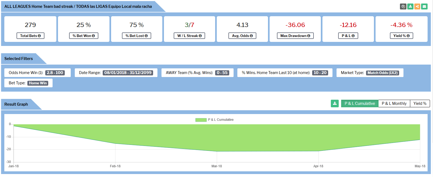The height and width of the screenshot is (177, 433).
Task: Click the Selected Filters section header
Action: click(x=18, y=59)
